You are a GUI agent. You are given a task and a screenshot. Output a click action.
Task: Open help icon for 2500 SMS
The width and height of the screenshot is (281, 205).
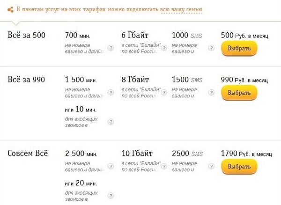coord(212,166)
